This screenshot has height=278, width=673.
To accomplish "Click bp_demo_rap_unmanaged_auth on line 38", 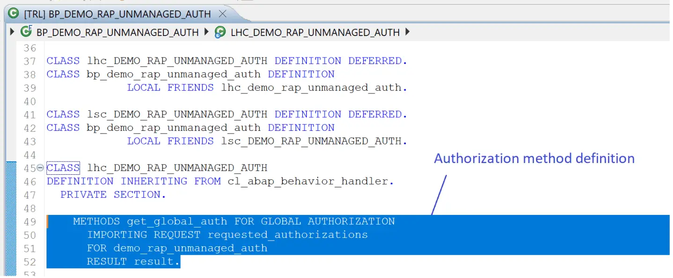I will coord(174,74).
